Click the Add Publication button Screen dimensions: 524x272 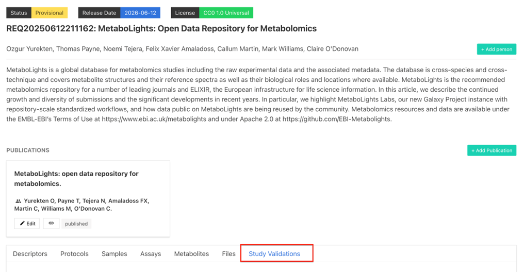pos(492,150)
